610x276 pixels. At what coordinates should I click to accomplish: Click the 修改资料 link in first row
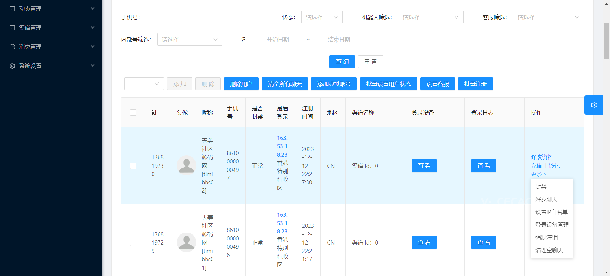[x=542, y=157]
